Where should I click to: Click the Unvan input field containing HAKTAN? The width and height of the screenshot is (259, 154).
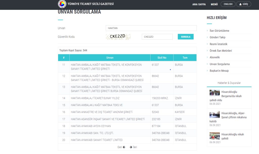tap(151, 28)
